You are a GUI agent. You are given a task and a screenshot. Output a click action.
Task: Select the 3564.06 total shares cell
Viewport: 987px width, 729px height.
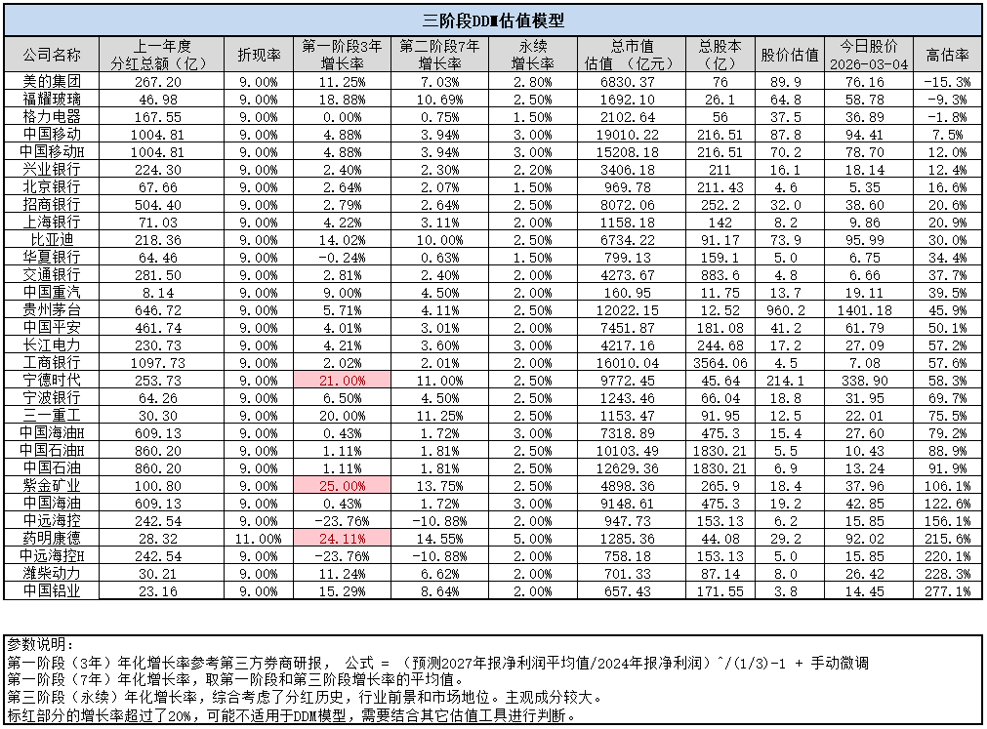pos(720,362)
